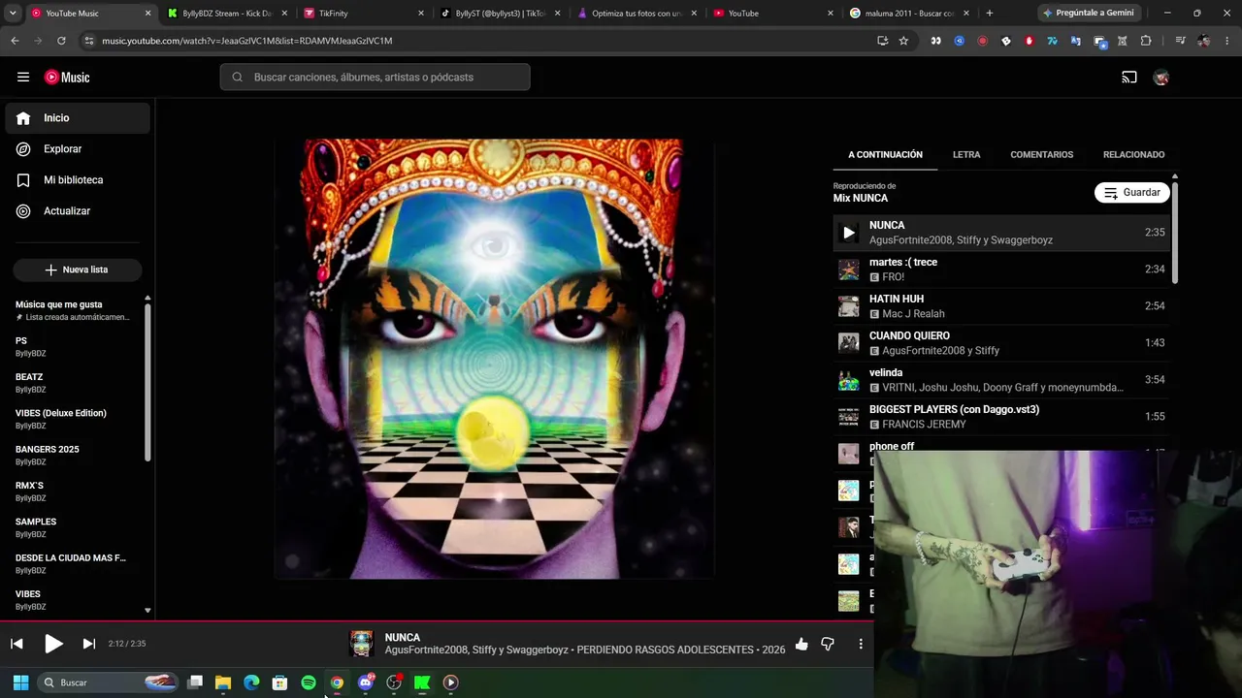Play BIGGEST PLAYERS from the queue
Image resolution: width=1242 pixels, height=698 pixels.
(x=1002, y=417)
